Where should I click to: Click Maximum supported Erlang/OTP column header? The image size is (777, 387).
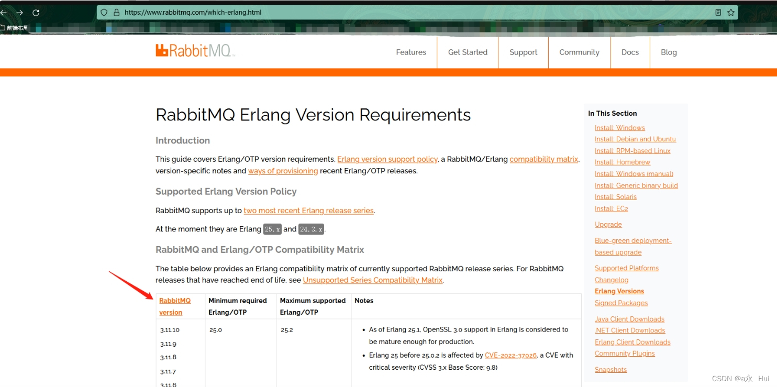click(x=313, y=306)
